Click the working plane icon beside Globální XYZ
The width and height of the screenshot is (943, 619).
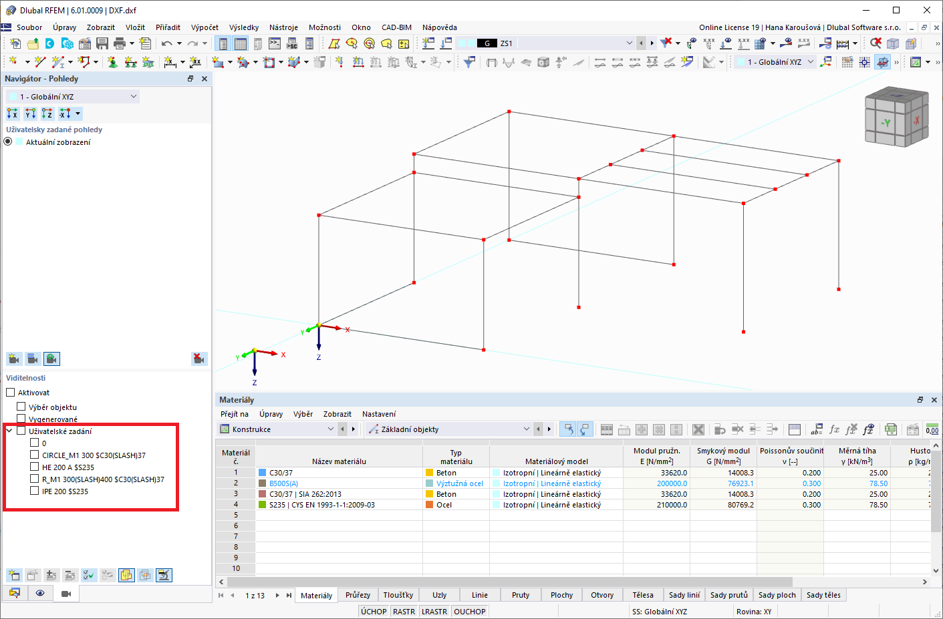point(827,62)
